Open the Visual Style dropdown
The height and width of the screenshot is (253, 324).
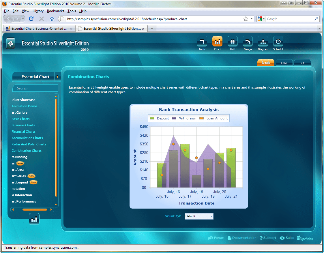pyautogui.click(x=211, y=216)
